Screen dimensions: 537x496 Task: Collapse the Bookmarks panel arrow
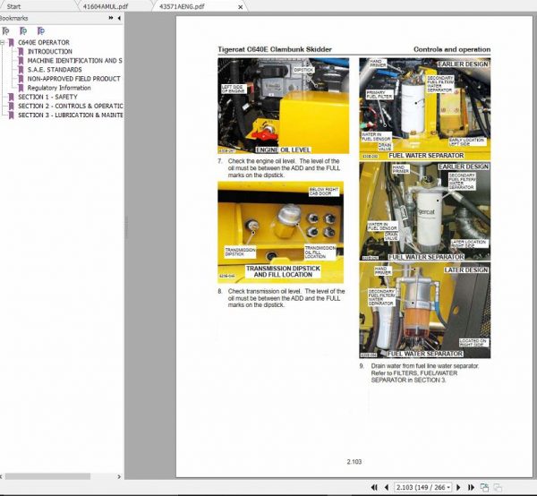click(119, 18)
